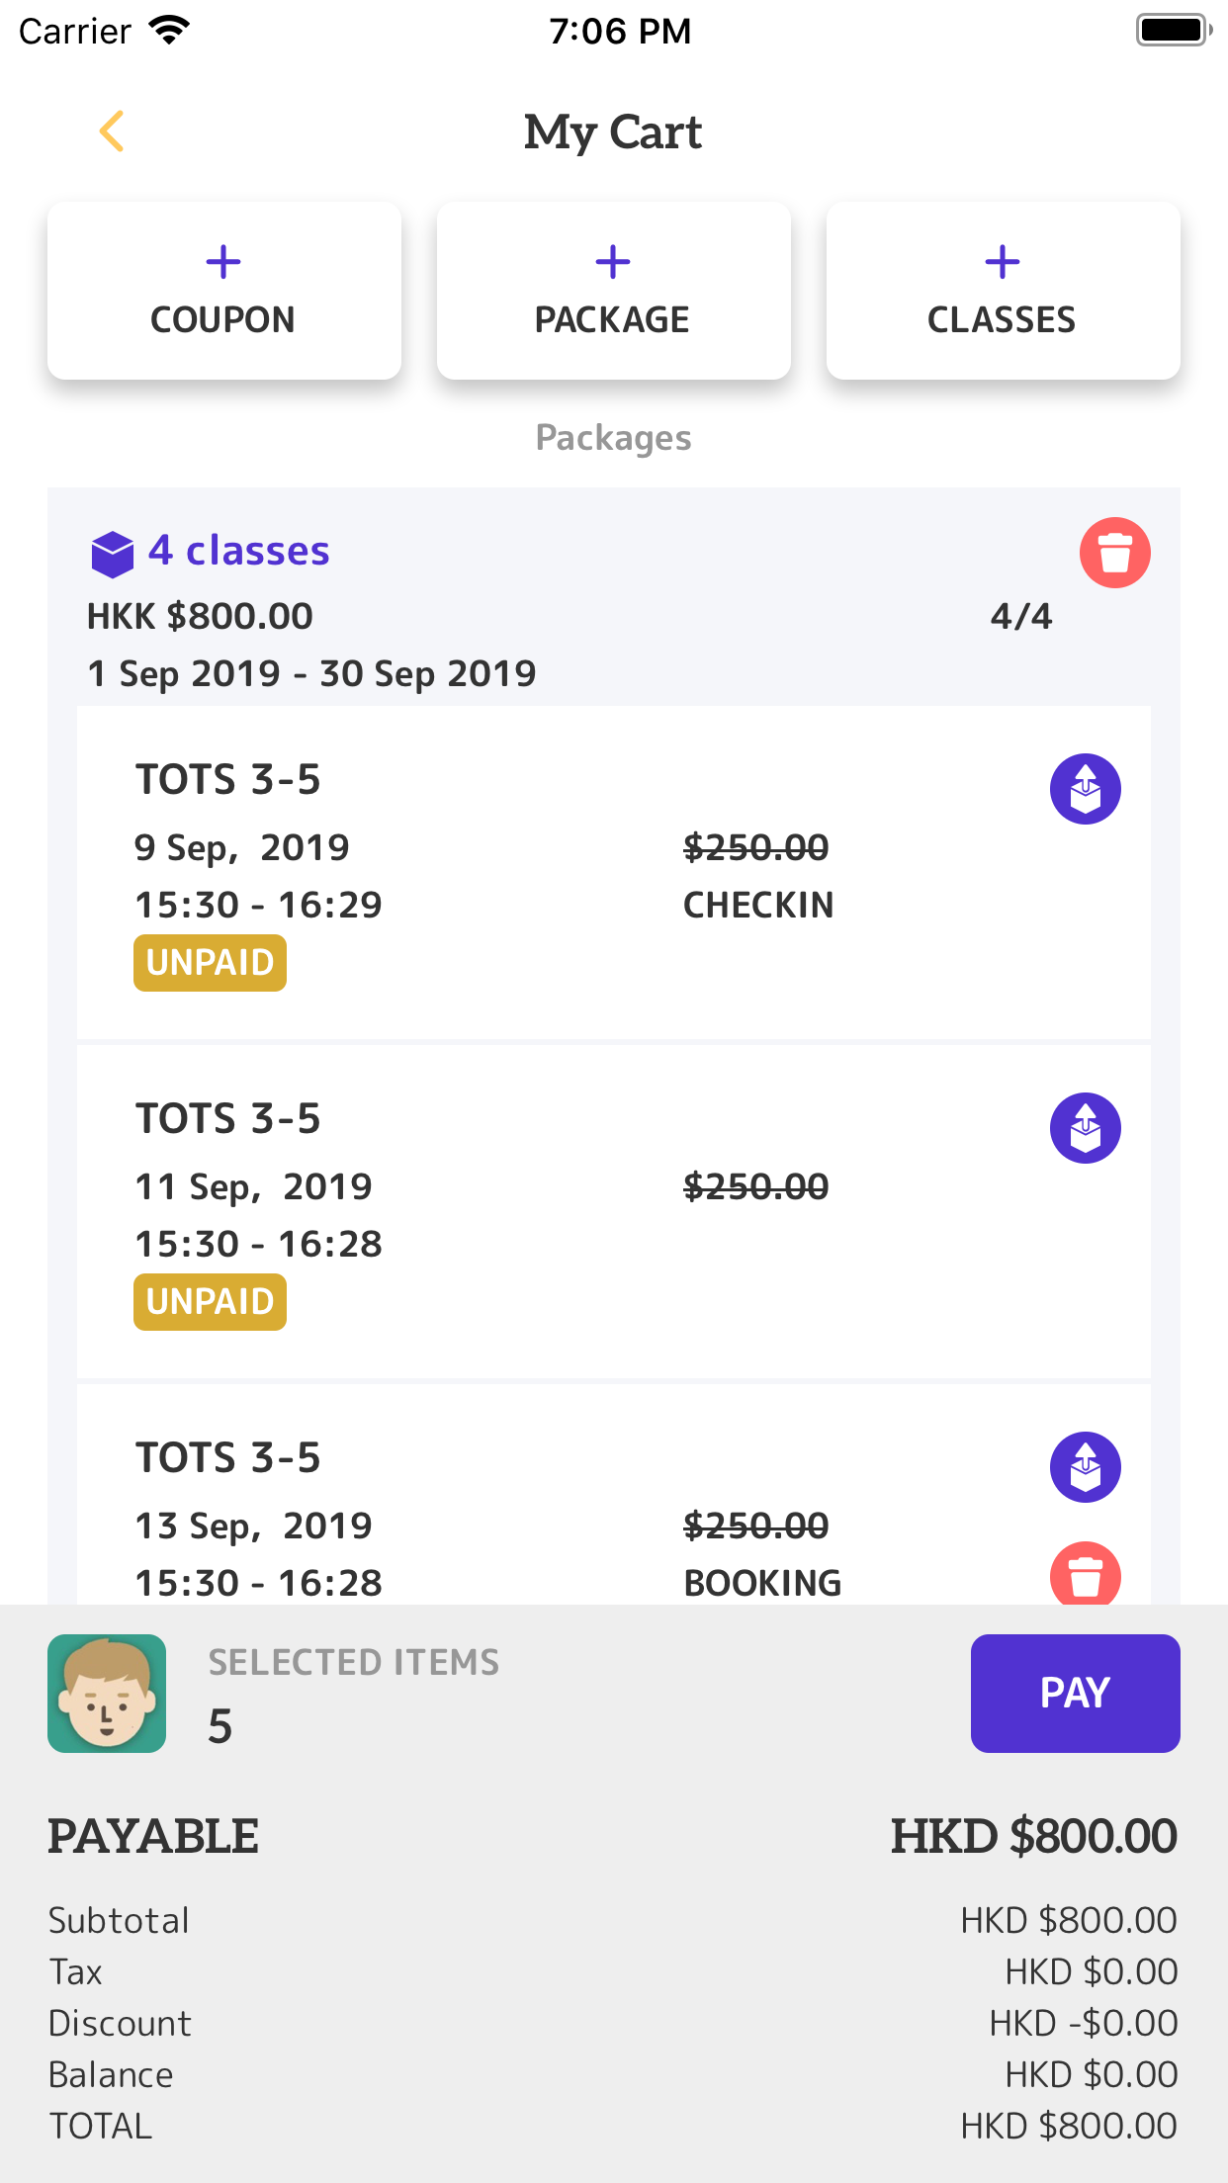This screenshot has height=2183, width=1228.
Task: Delete the 4 classes package
Action: tap(1114, 553)
